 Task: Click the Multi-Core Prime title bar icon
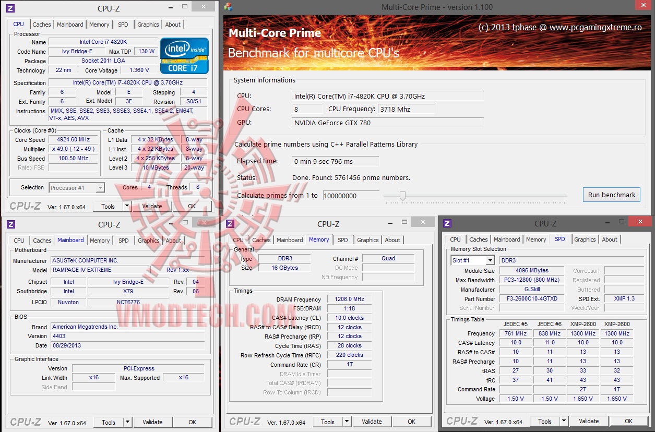point(228,7)
